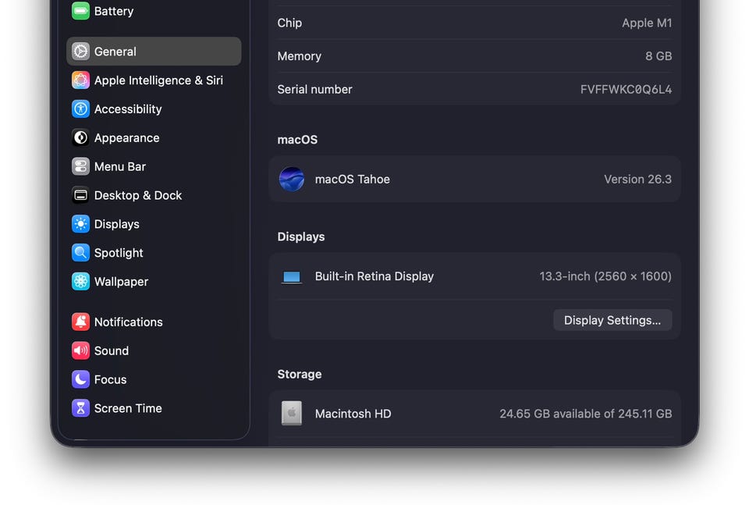Screen dimensions: 749x505
Task: Select the Focus moon icon
Action: point(80,380)
